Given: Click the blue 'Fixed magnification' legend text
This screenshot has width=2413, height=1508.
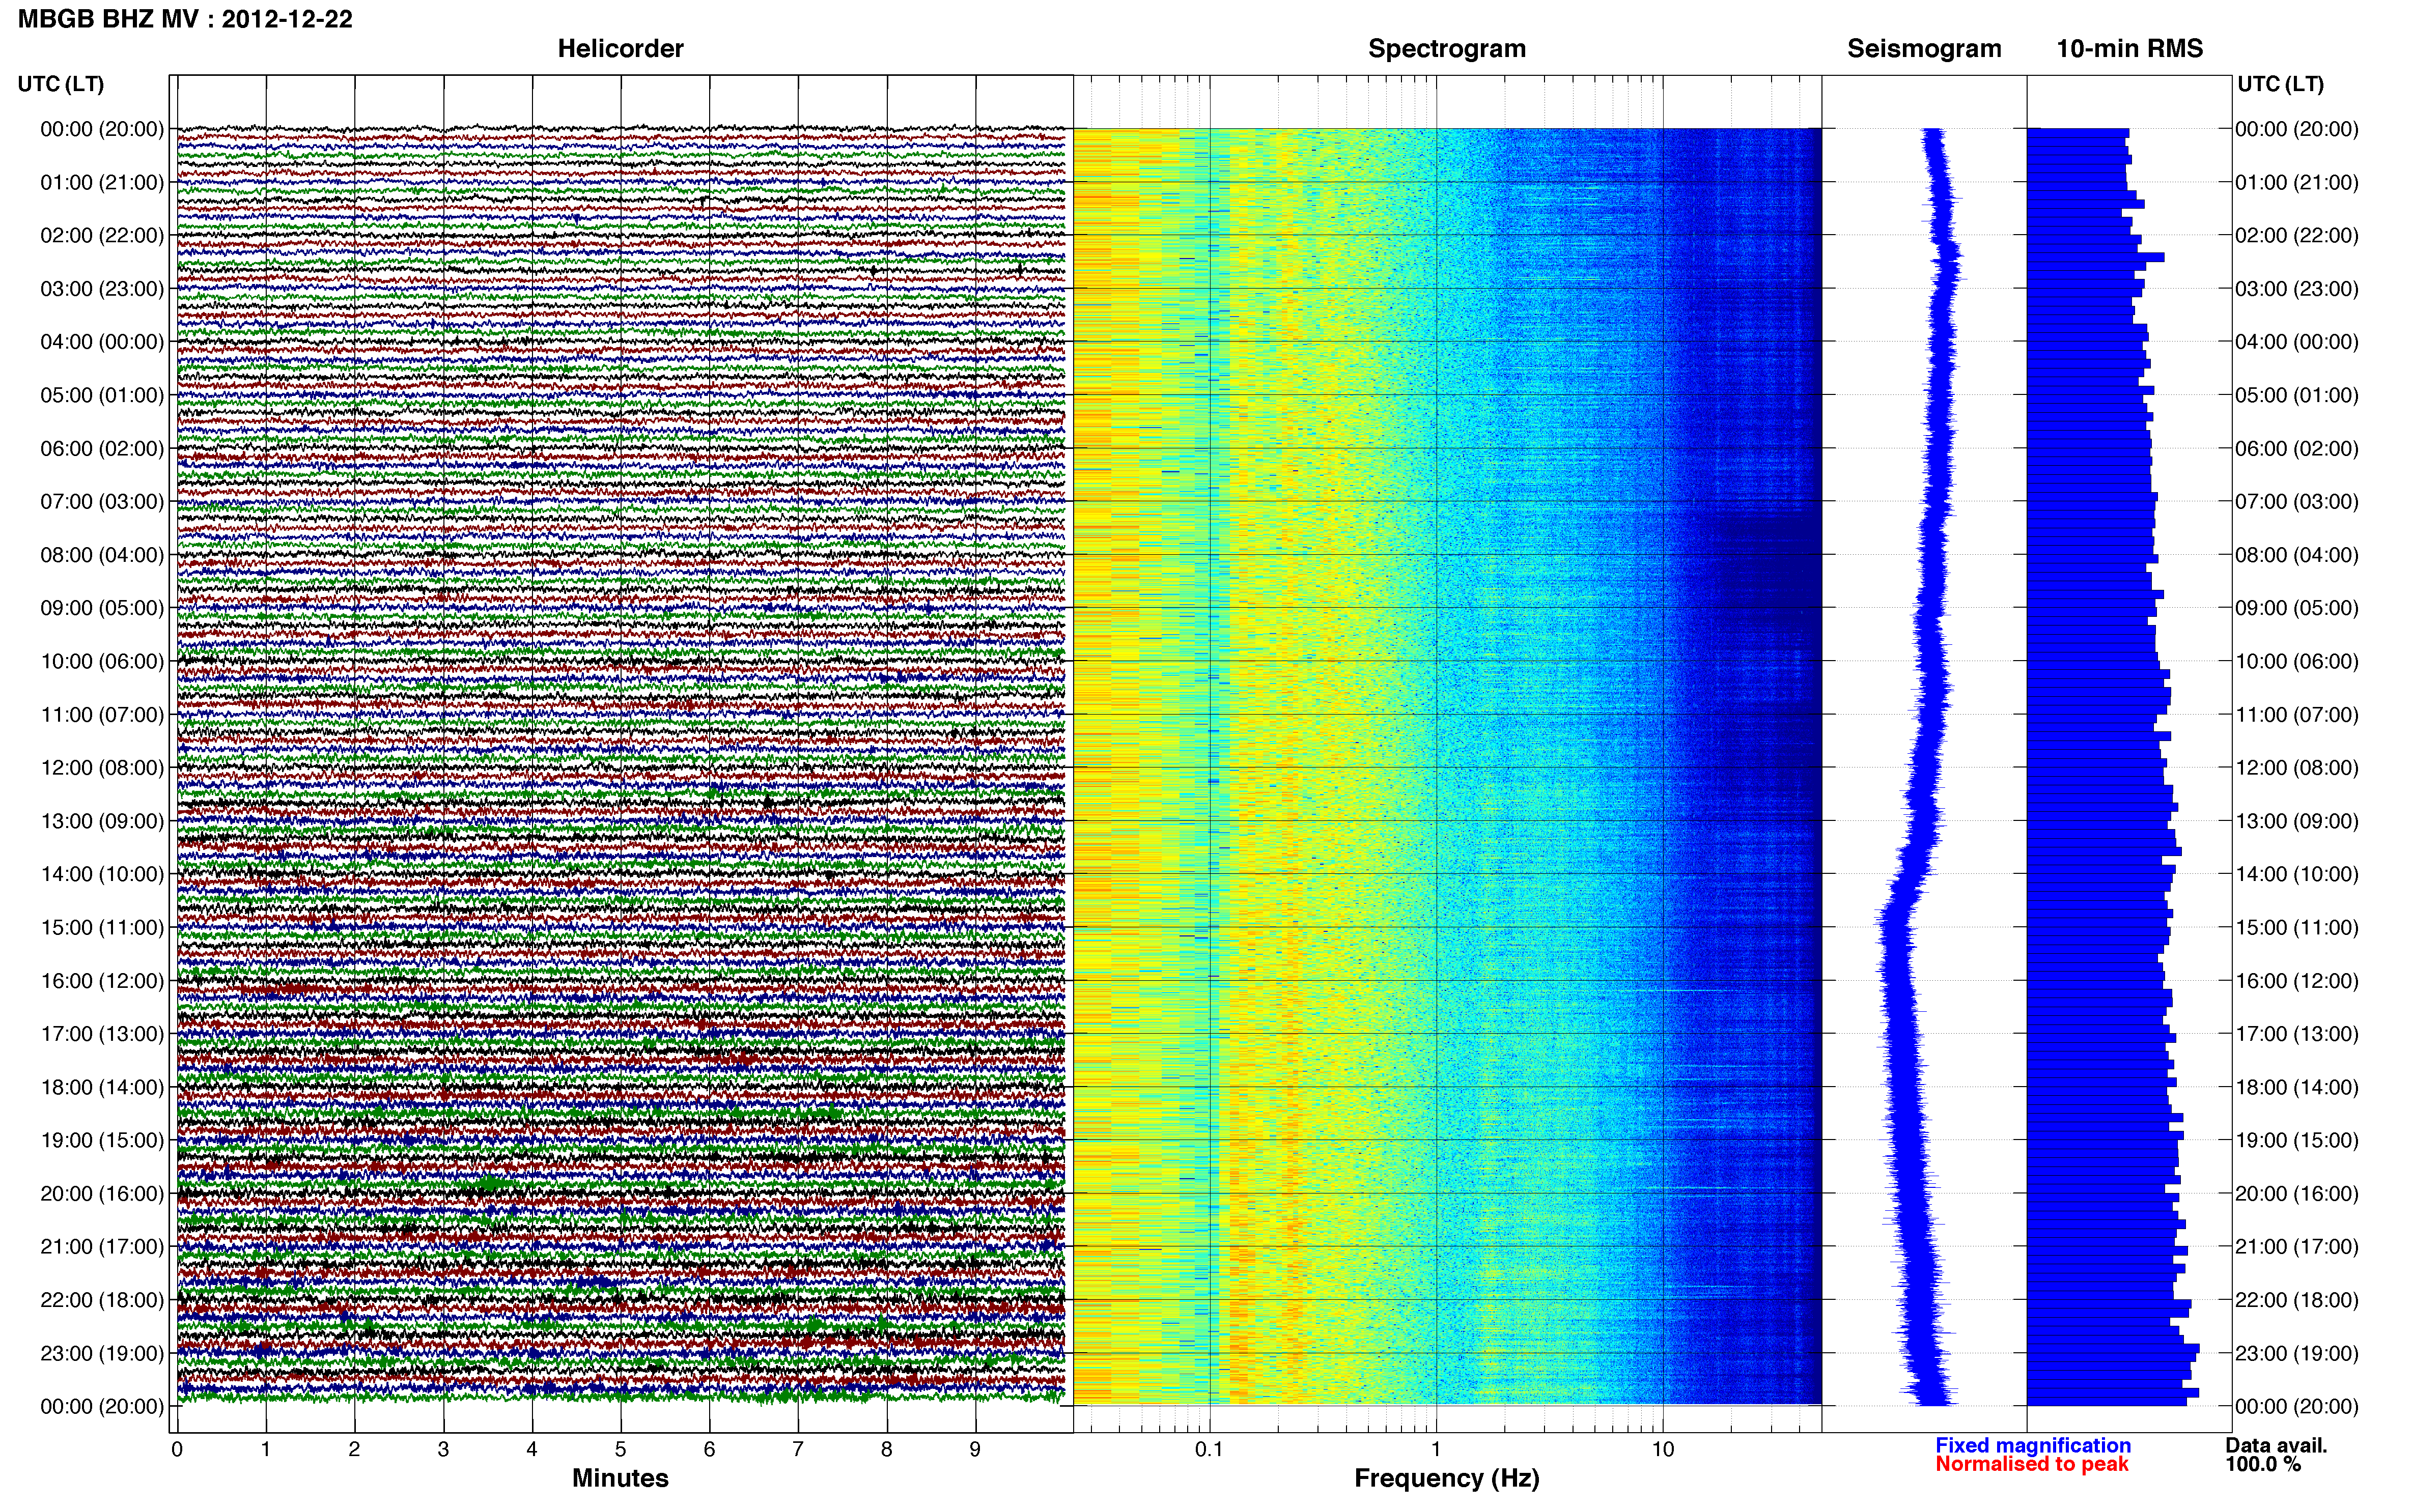Looking at the screenshot, I should click(2033, 1446).
